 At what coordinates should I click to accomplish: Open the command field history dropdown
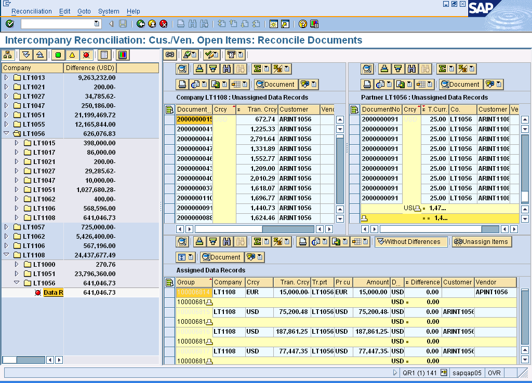(x=97, y=24)
